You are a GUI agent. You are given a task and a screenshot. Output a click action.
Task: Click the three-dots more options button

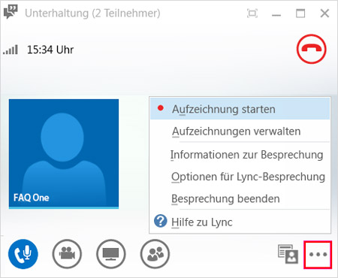318,255
